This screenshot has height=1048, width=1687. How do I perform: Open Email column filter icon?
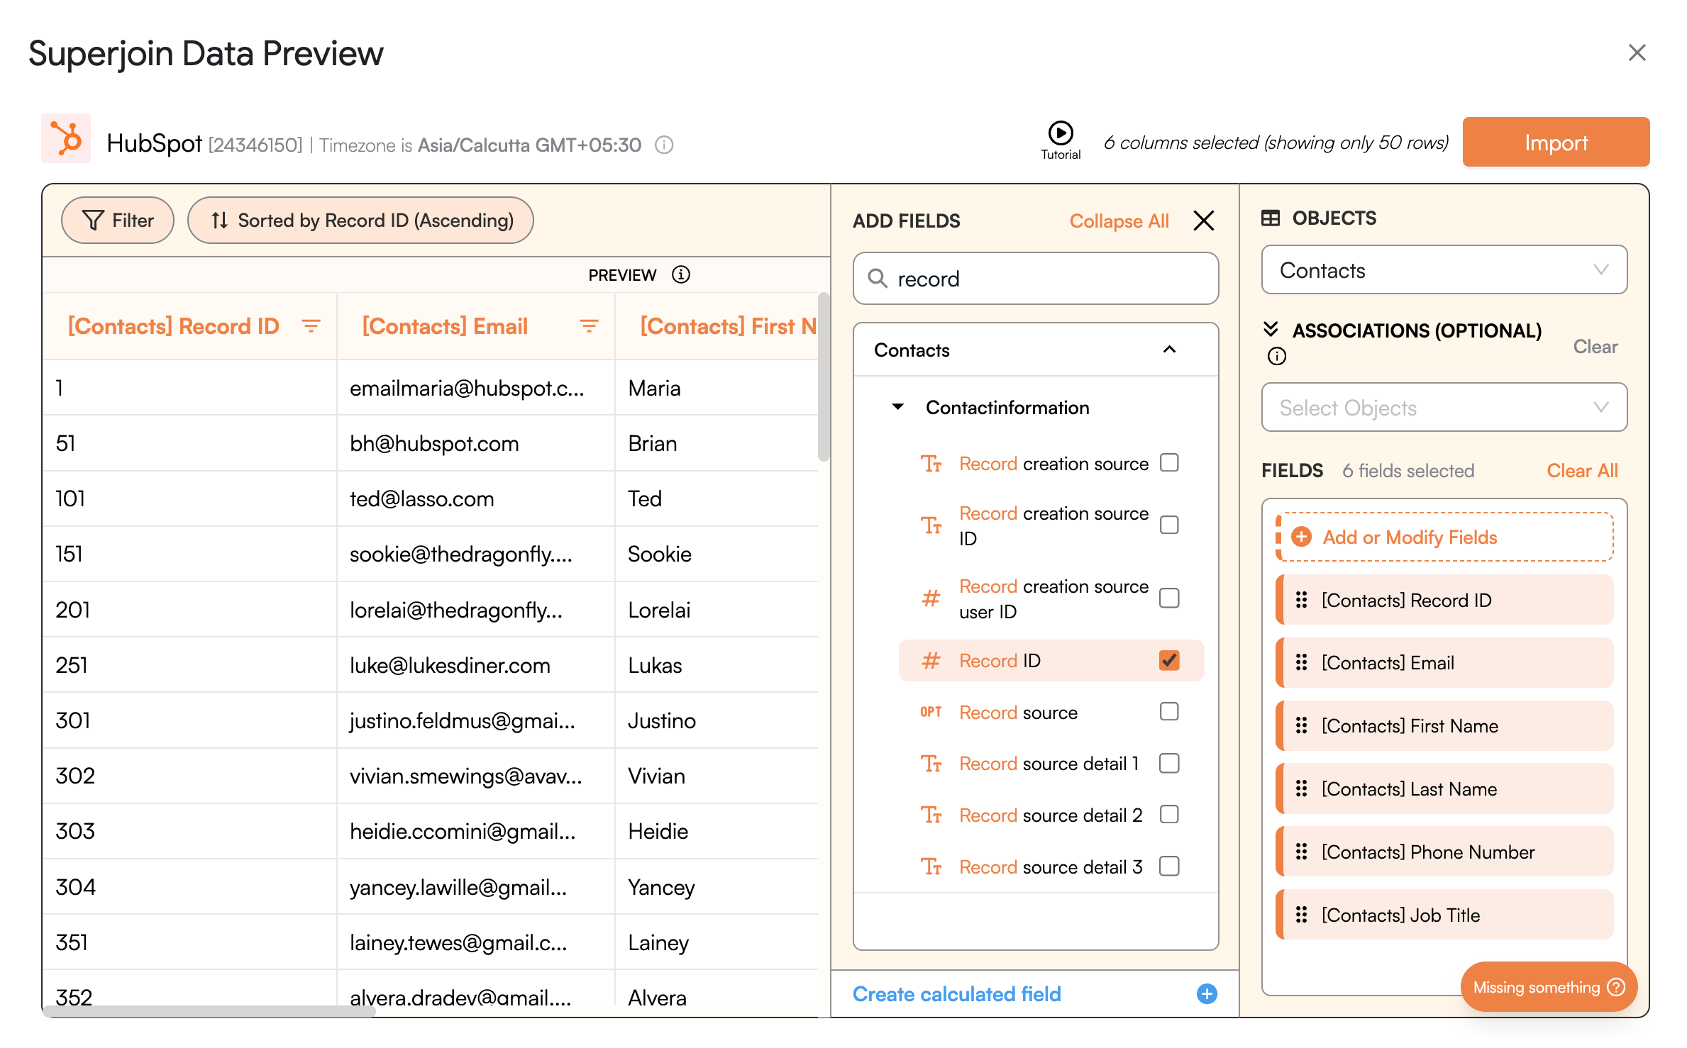click(x=588, y=326)
